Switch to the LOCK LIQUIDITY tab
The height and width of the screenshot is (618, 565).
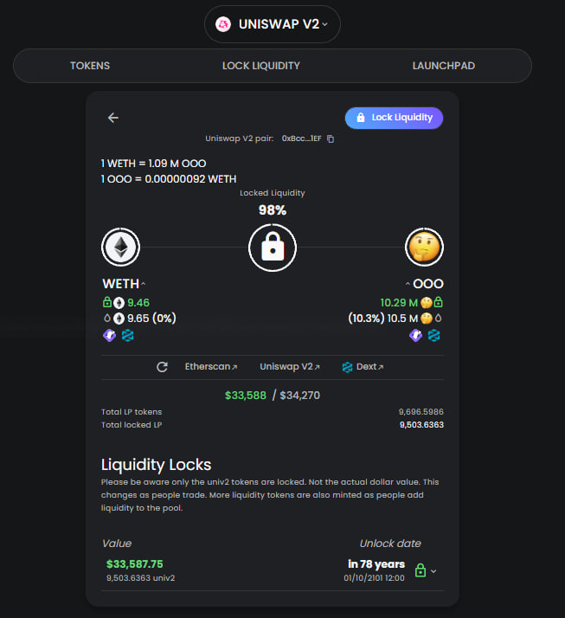click(x=260, y=66)
